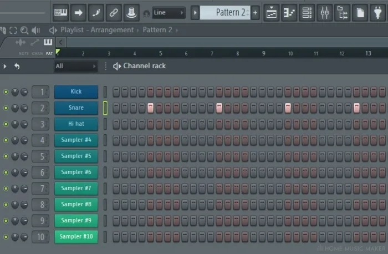Click the Playlist title speaker icon
This screenshot has height=254, width=388.
(x=53, y=30)
